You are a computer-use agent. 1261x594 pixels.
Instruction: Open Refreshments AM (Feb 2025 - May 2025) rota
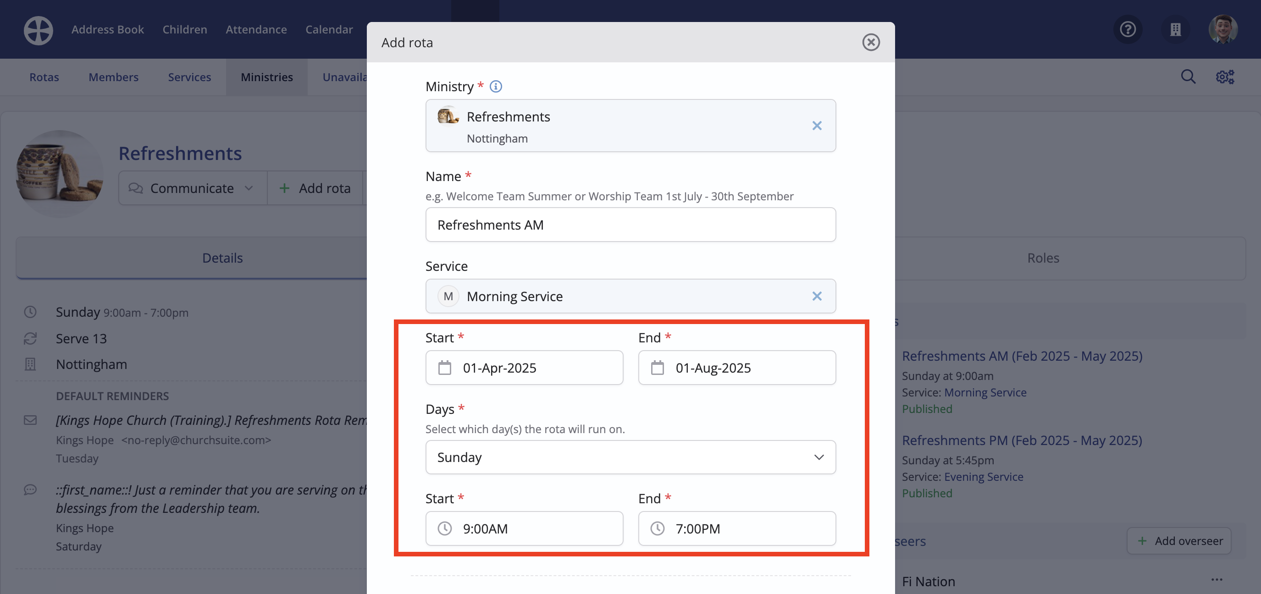click(1022, 356)
